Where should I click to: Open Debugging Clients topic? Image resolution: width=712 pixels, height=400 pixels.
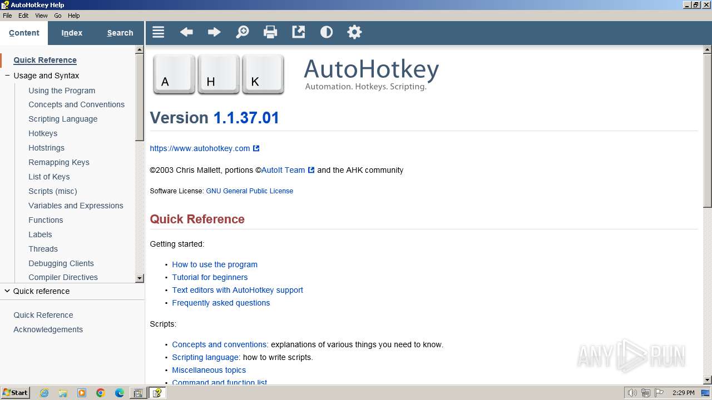pos(61,263)
